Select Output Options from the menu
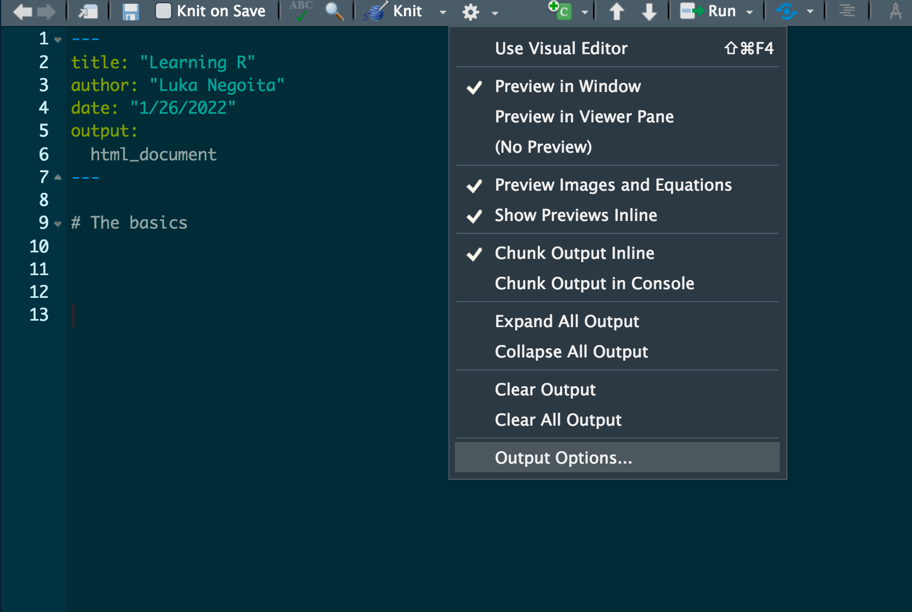Image resolution: width=912 pixels, height=612 pixels. [563, 457]
